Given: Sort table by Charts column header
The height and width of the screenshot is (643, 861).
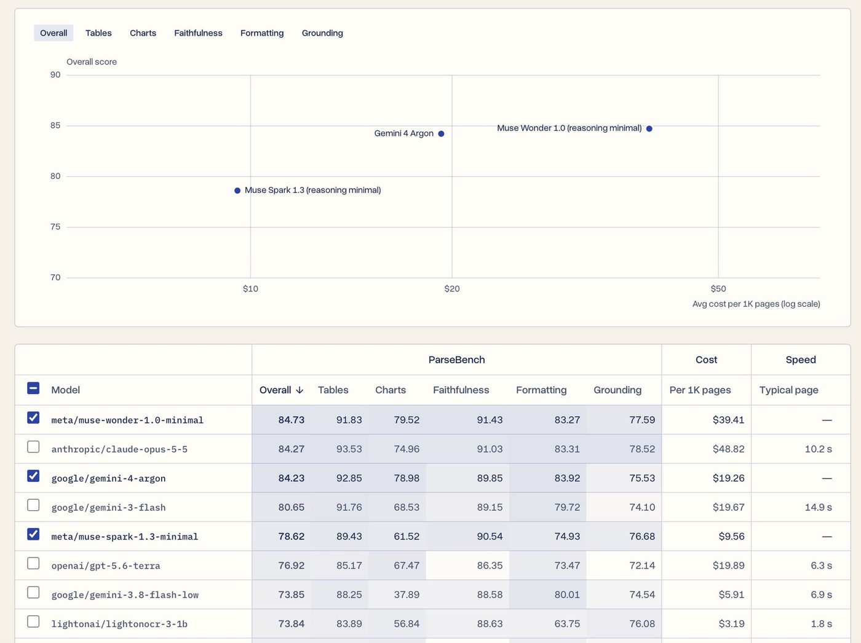Looking at the screenshot, I should click(391, 390).
